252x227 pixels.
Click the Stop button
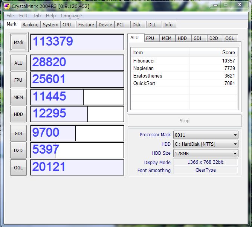[185, 121]
